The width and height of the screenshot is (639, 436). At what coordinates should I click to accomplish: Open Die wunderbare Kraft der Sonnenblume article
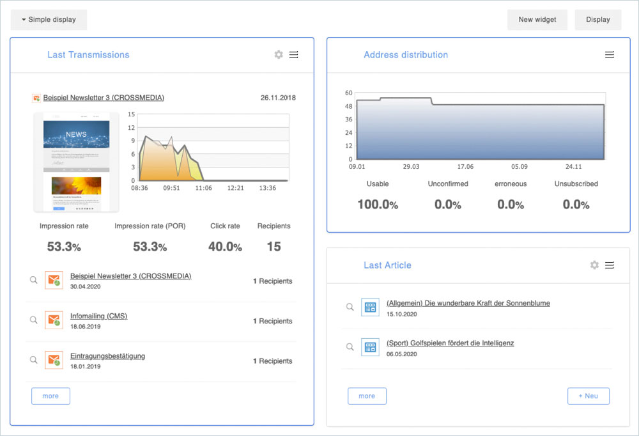point(468,303)
